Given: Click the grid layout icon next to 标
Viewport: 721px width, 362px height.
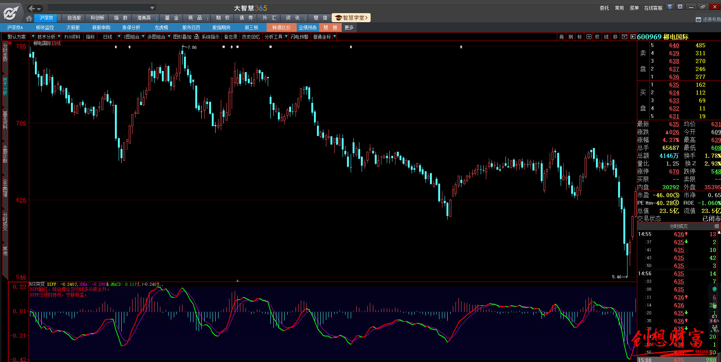Looking at the screenshot, I should coord(589,37).
